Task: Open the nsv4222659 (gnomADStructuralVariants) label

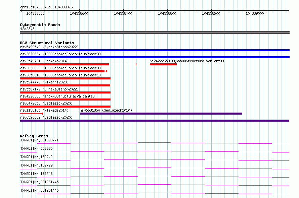Action: (x=187, y=61)
